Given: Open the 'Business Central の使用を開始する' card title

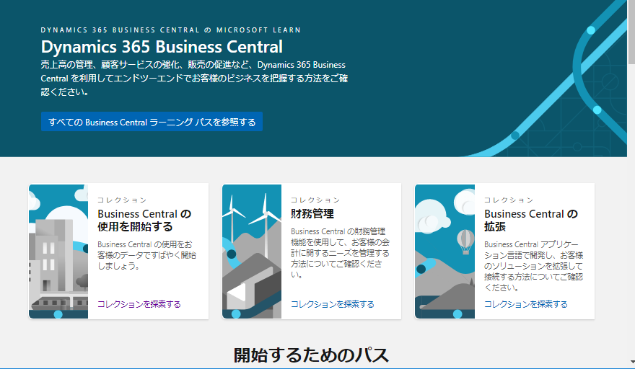Looking at the screenshot, I should pyautogui.click(x=144, y=220).
